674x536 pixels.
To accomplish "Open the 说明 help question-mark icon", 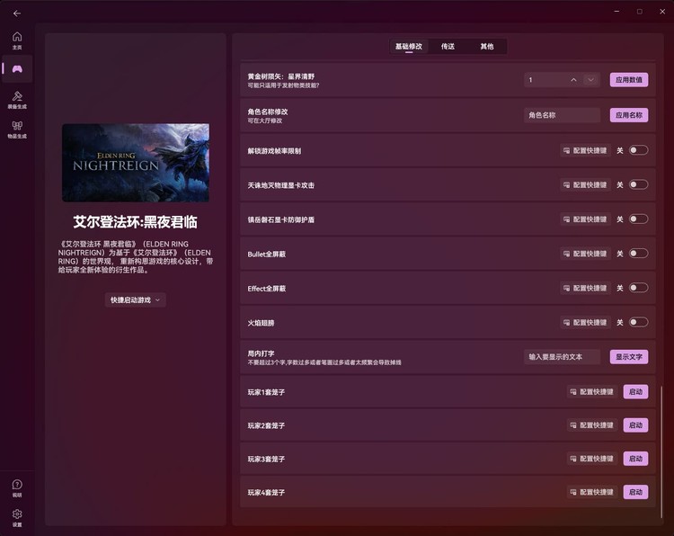I will (x=17, y=487).
